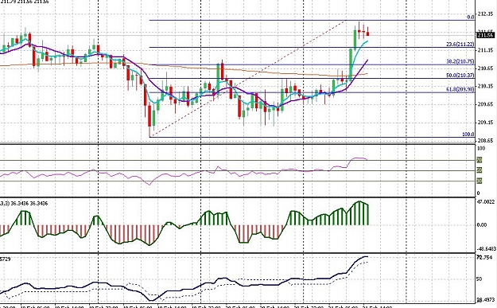
Task: Click the 61.8(209.98) Fibonacci label
Action: click(460, 89)
